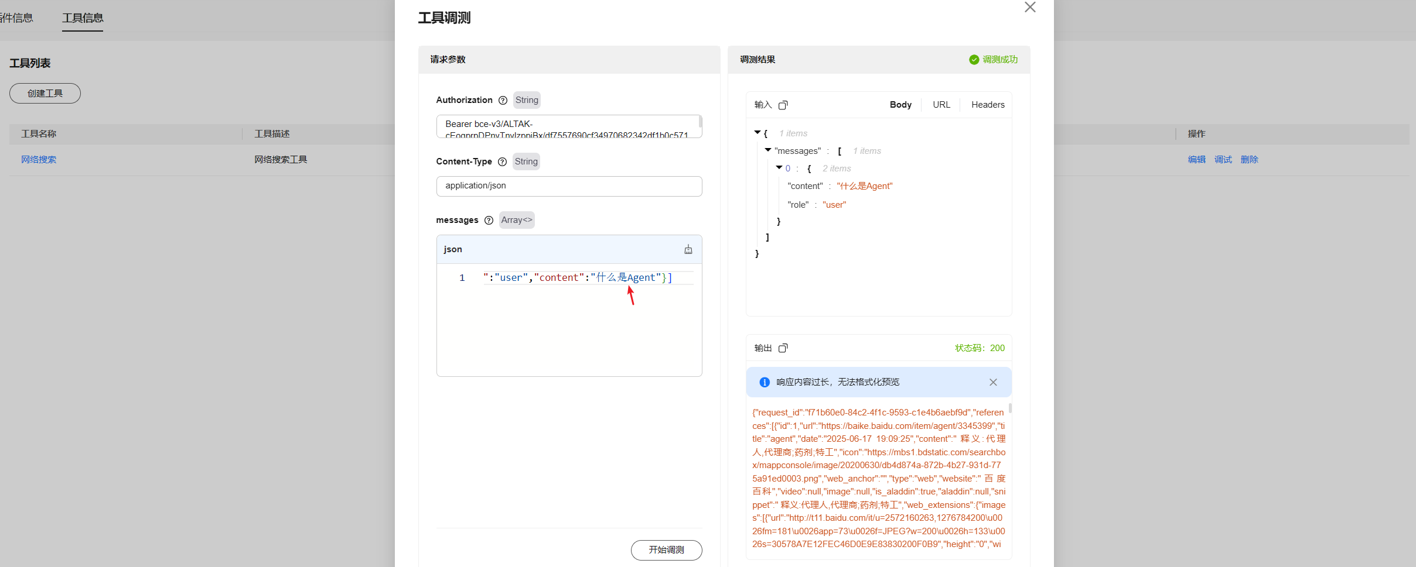1416x567 pixels.
Task: Click help icon next to Authorization
Action: pyautogui.click(x=503, y=100)
